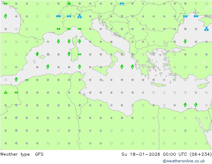Click the westernmost snowflake pair over the French Alps
Viewport: 212px width, 164px height.
click(x=59, y=16)
